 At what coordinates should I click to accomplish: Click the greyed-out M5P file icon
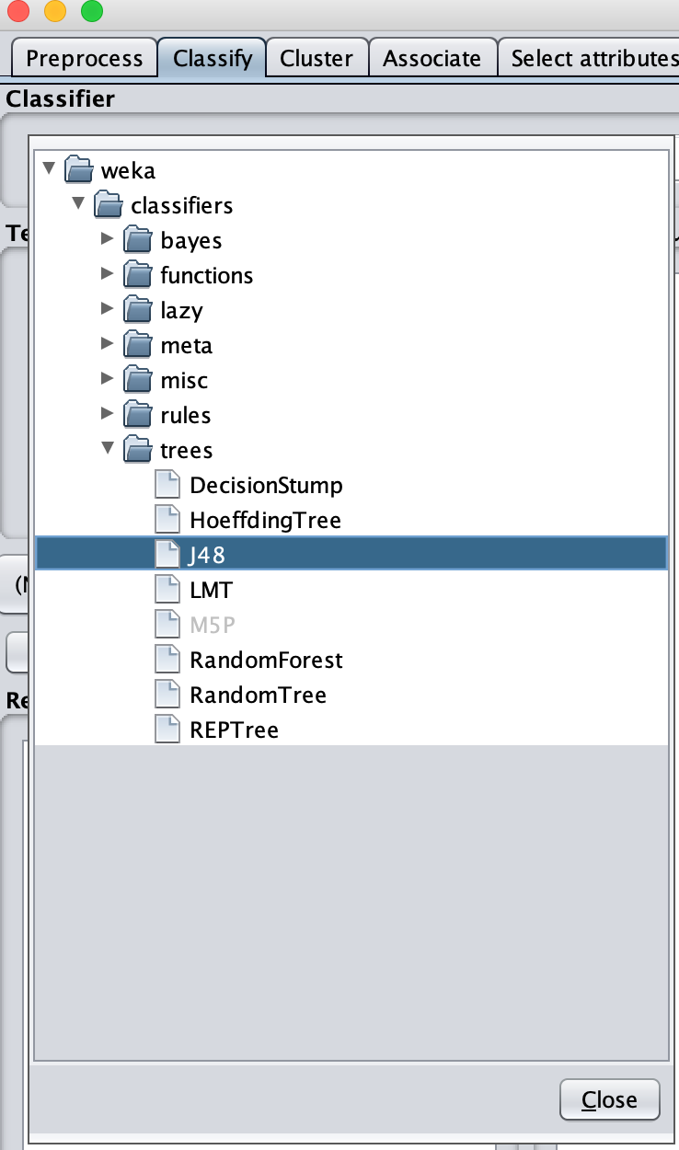(167, 626)
